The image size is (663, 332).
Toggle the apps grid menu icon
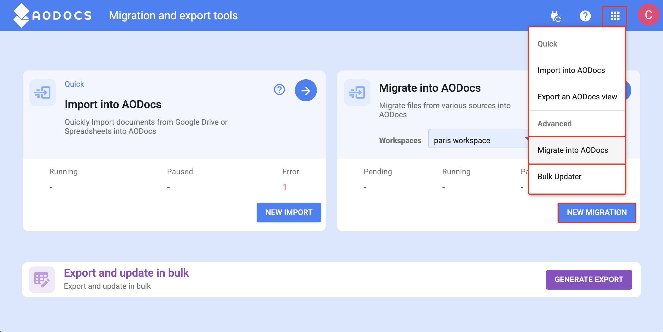(x=615, y=16)
